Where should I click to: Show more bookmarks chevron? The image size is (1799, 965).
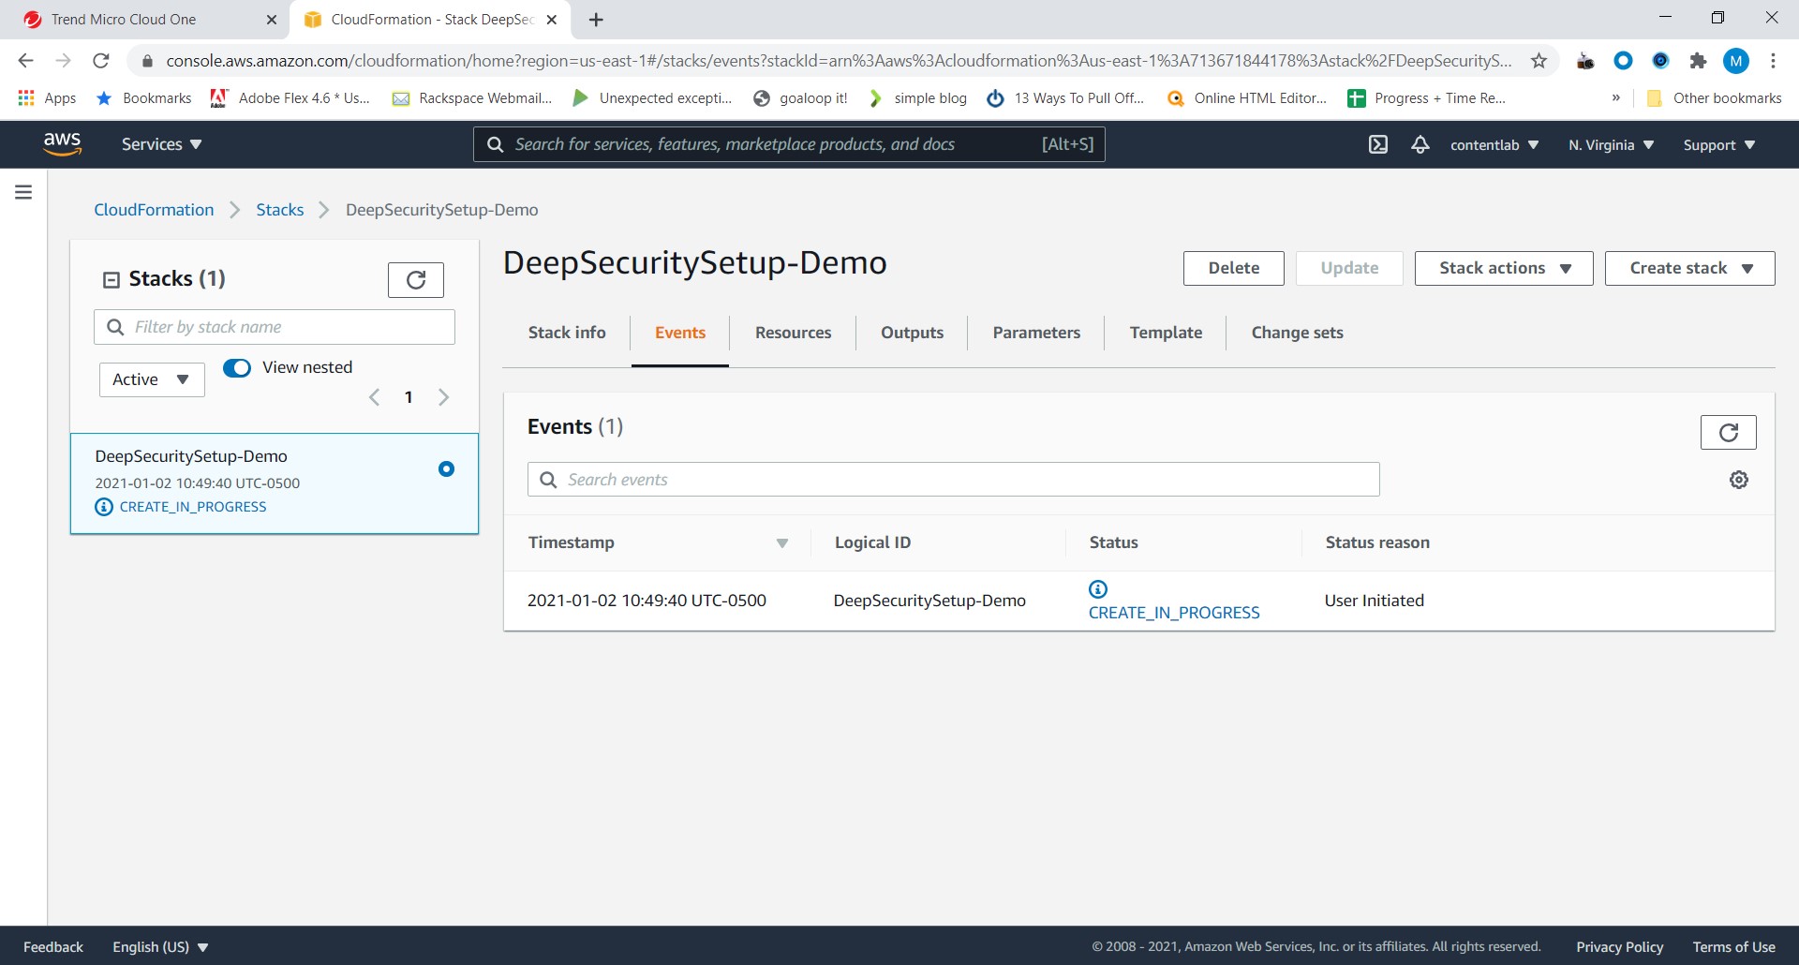click(x=1615, y=98)
